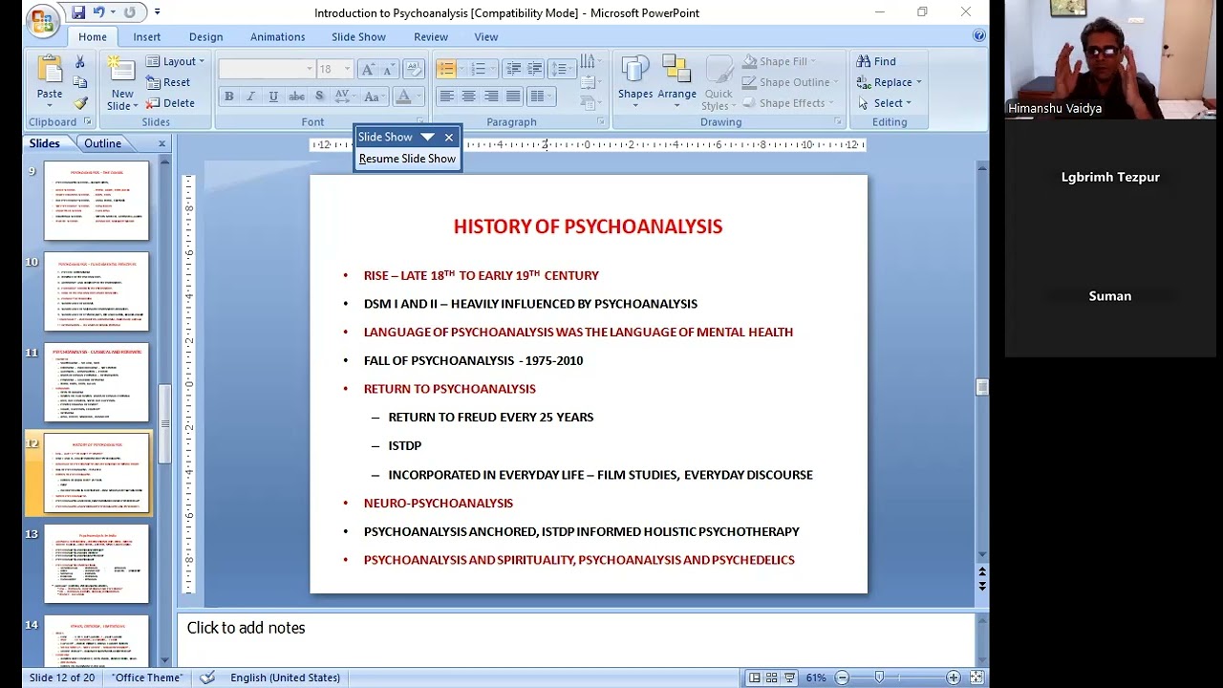Click Find in Editing group
Screen dimensions: 1223x688
pyautogui.click(x=877, y=61)
